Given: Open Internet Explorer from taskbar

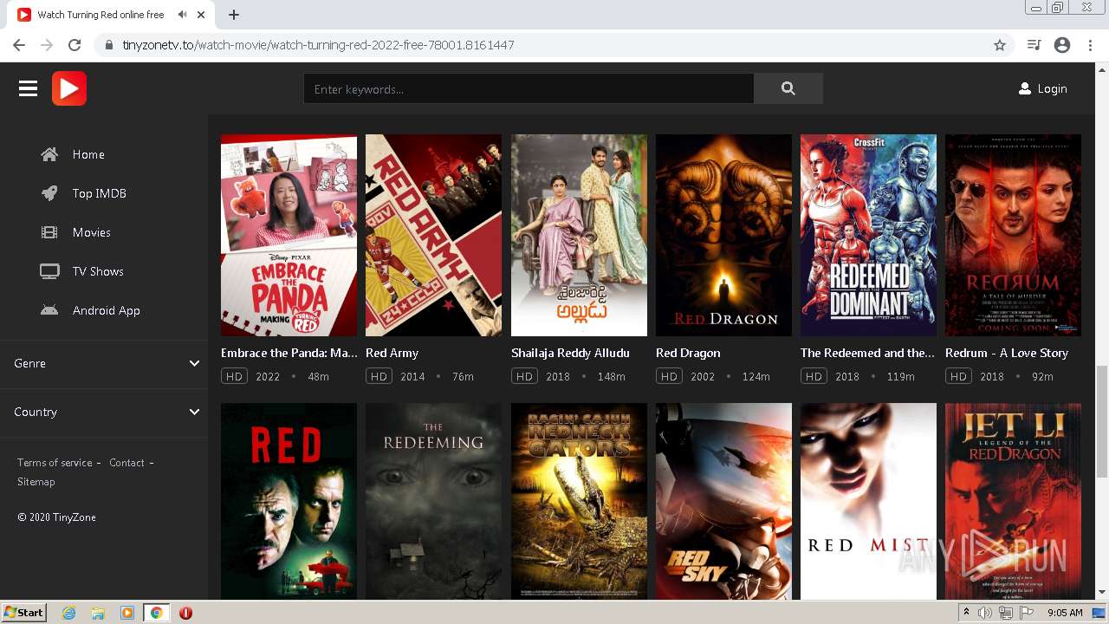Looking at the screenshot, I should [x=68, y=613].
